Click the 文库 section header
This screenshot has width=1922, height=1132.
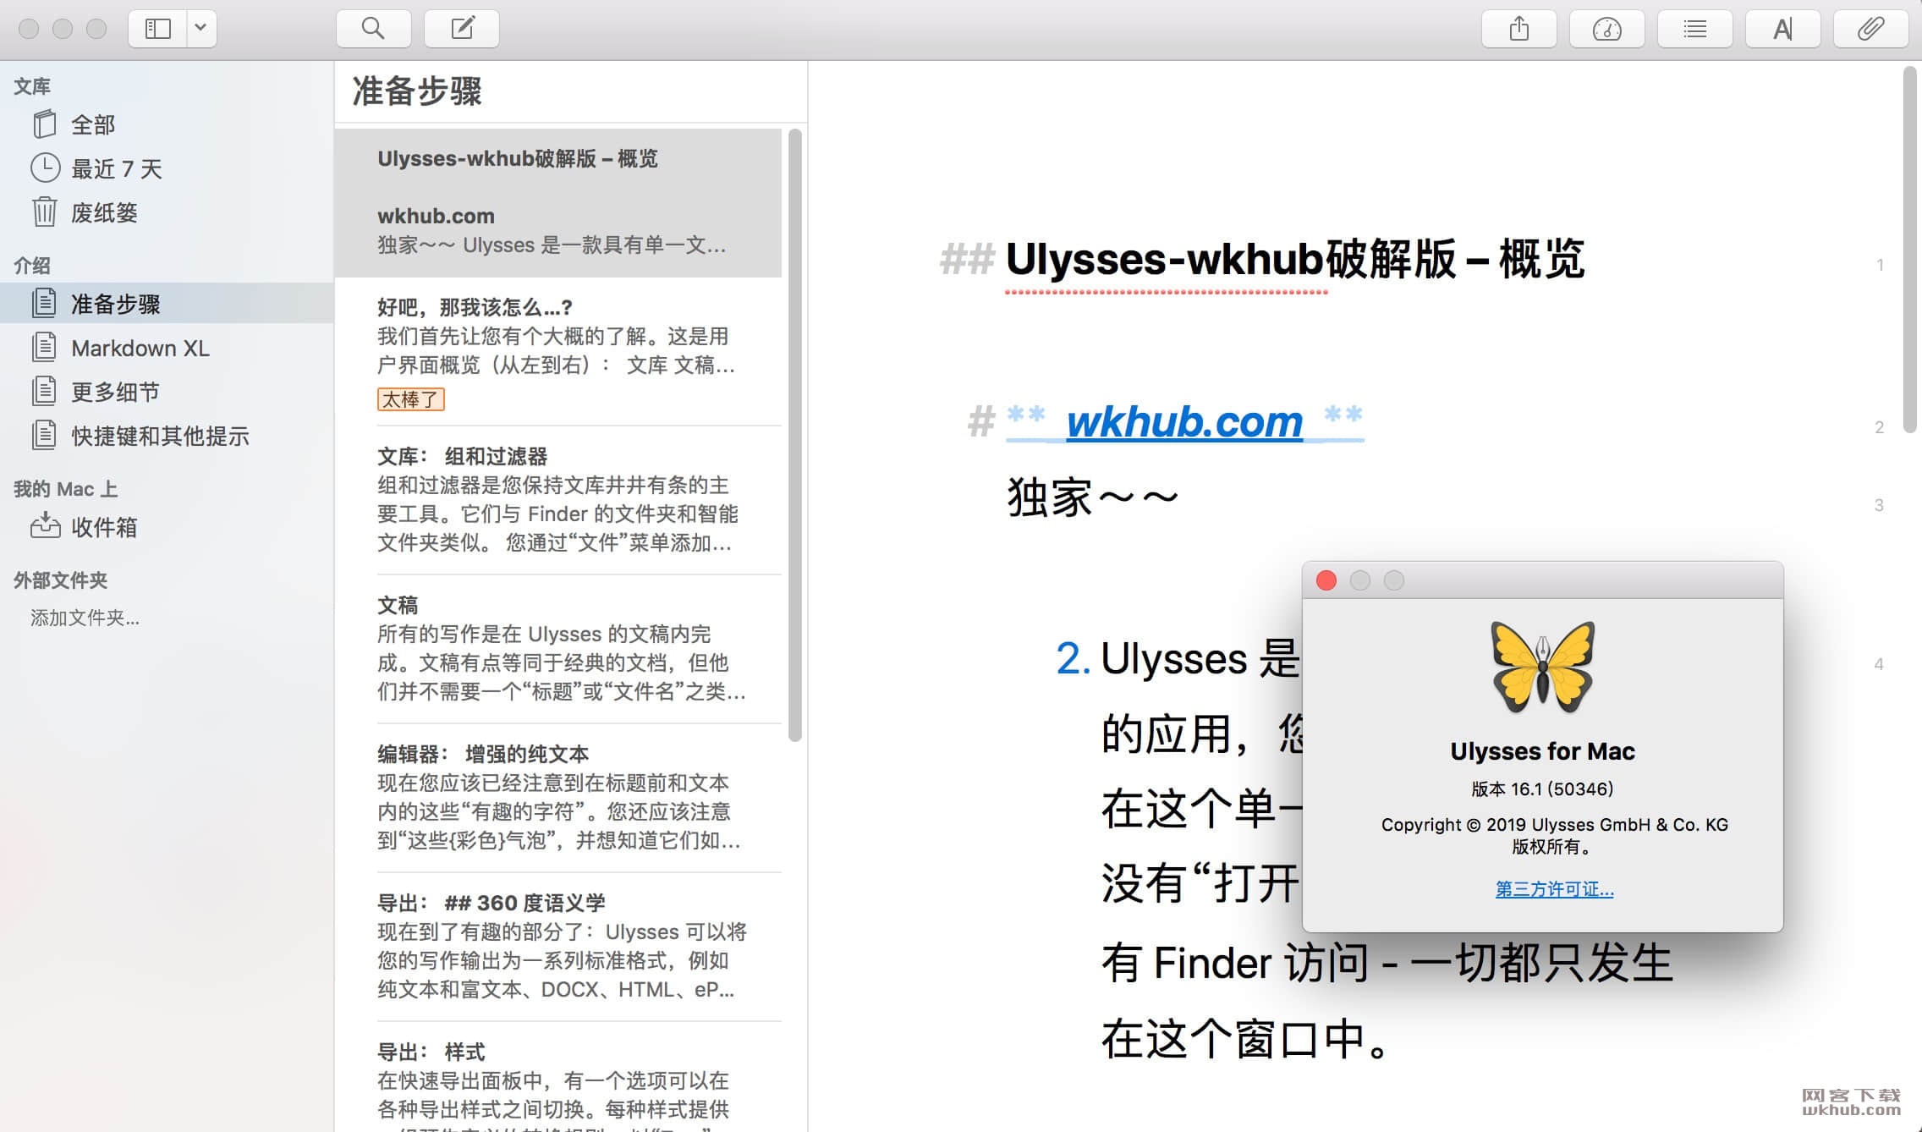[x=32, y=86]
